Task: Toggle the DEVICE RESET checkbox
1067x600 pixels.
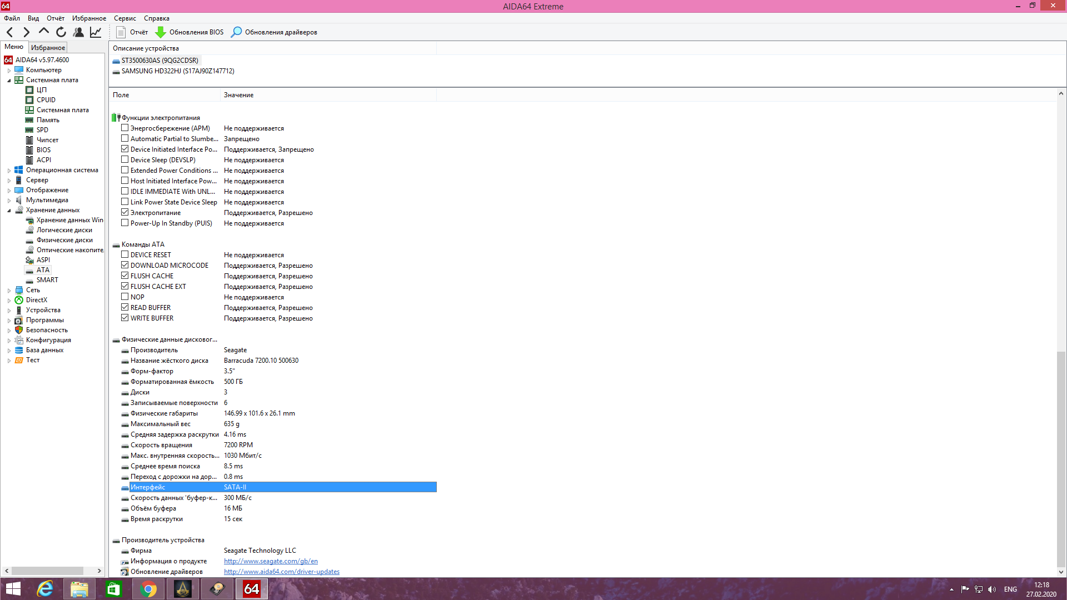Action: point(125,254)
